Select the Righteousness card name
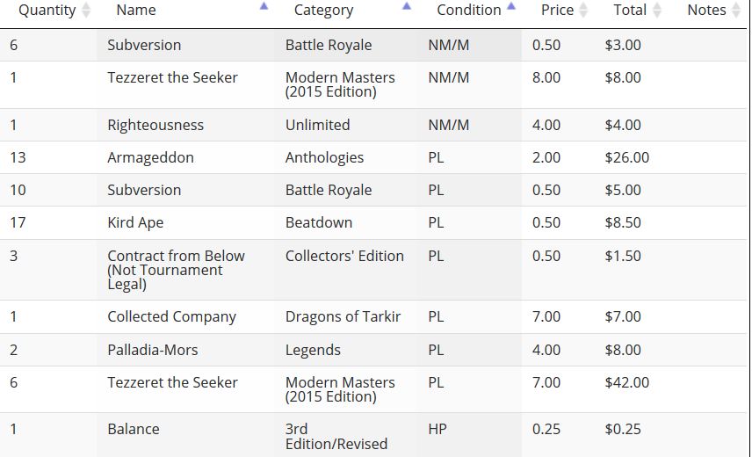752x457 pixels. (x=155, y=125)
